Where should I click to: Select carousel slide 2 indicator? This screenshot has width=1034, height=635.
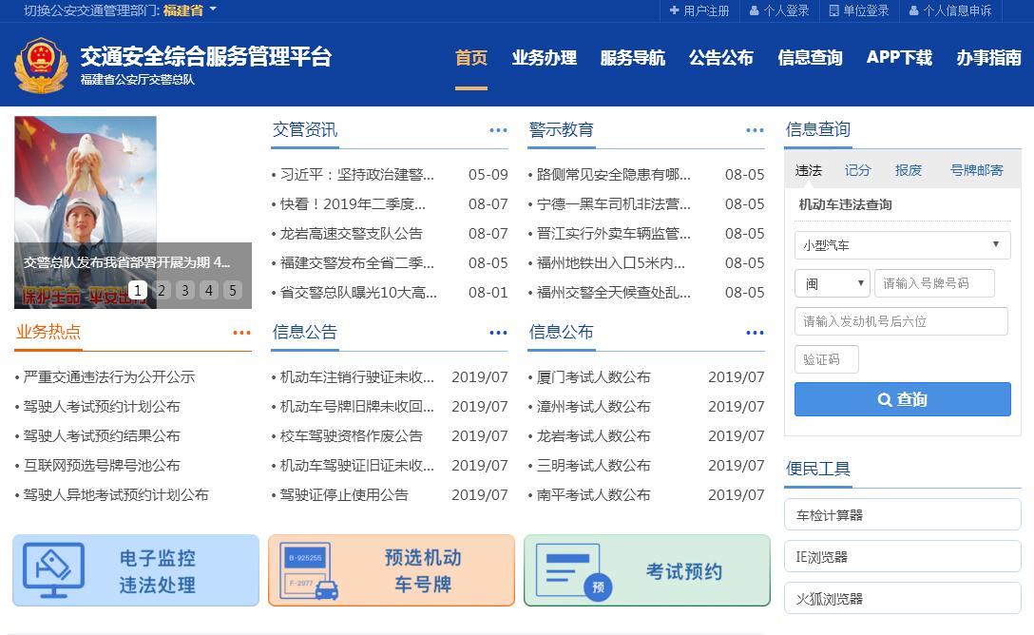tap(162, 290)
